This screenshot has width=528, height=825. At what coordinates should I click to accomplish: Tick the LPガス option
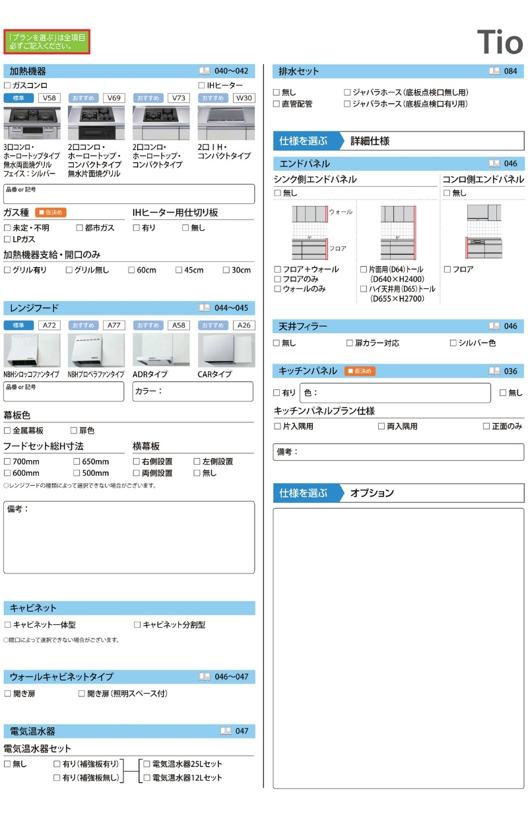coord(7,240)
